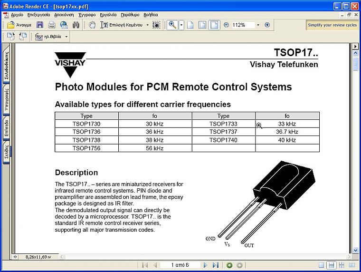This screenshot has height=272, width=361.
Task: Click the vertical scrollbar down arrow
Action: (x=355, y=250)
